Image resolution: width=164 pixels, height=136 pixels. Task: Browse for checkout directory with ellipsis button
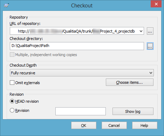click(150, 46)
